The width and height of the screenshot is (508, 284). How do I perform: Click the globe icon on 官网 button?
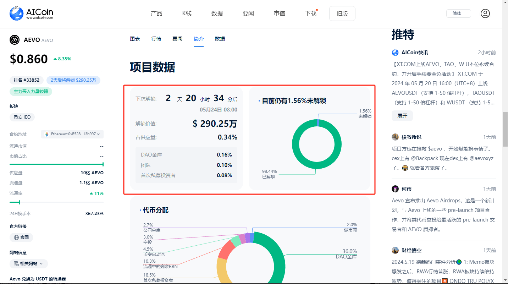pyautogui.click(x=16, y=237)
